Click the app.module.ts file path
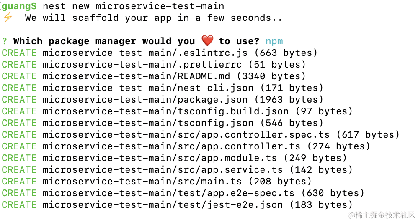Viewport: 418px width, 222px height. (160, 158)
